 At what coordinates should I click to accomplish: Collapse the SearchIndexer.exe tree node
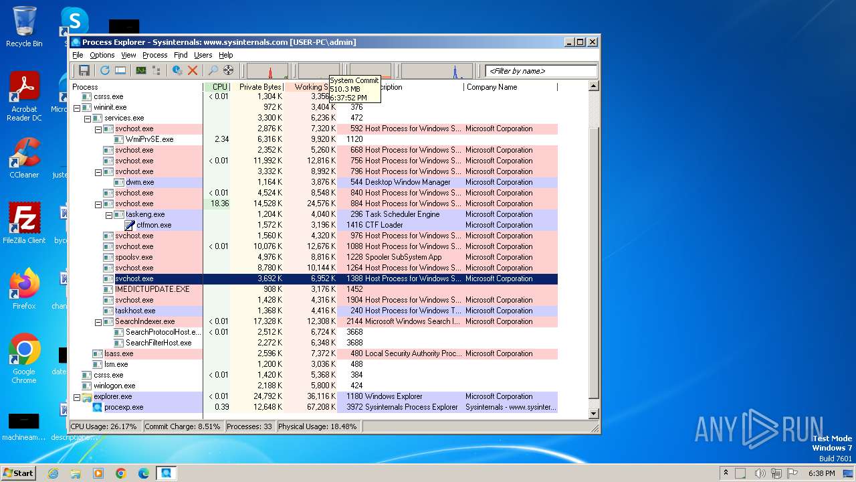[x=98, y=321]
